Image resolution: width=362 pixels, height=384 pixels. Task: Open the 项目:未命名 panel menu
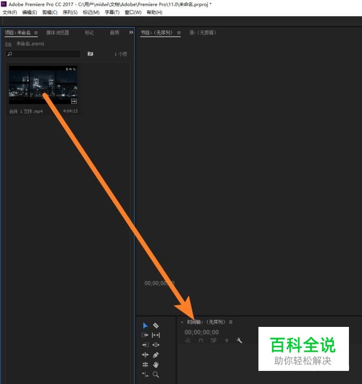click(x=36, y=32)
